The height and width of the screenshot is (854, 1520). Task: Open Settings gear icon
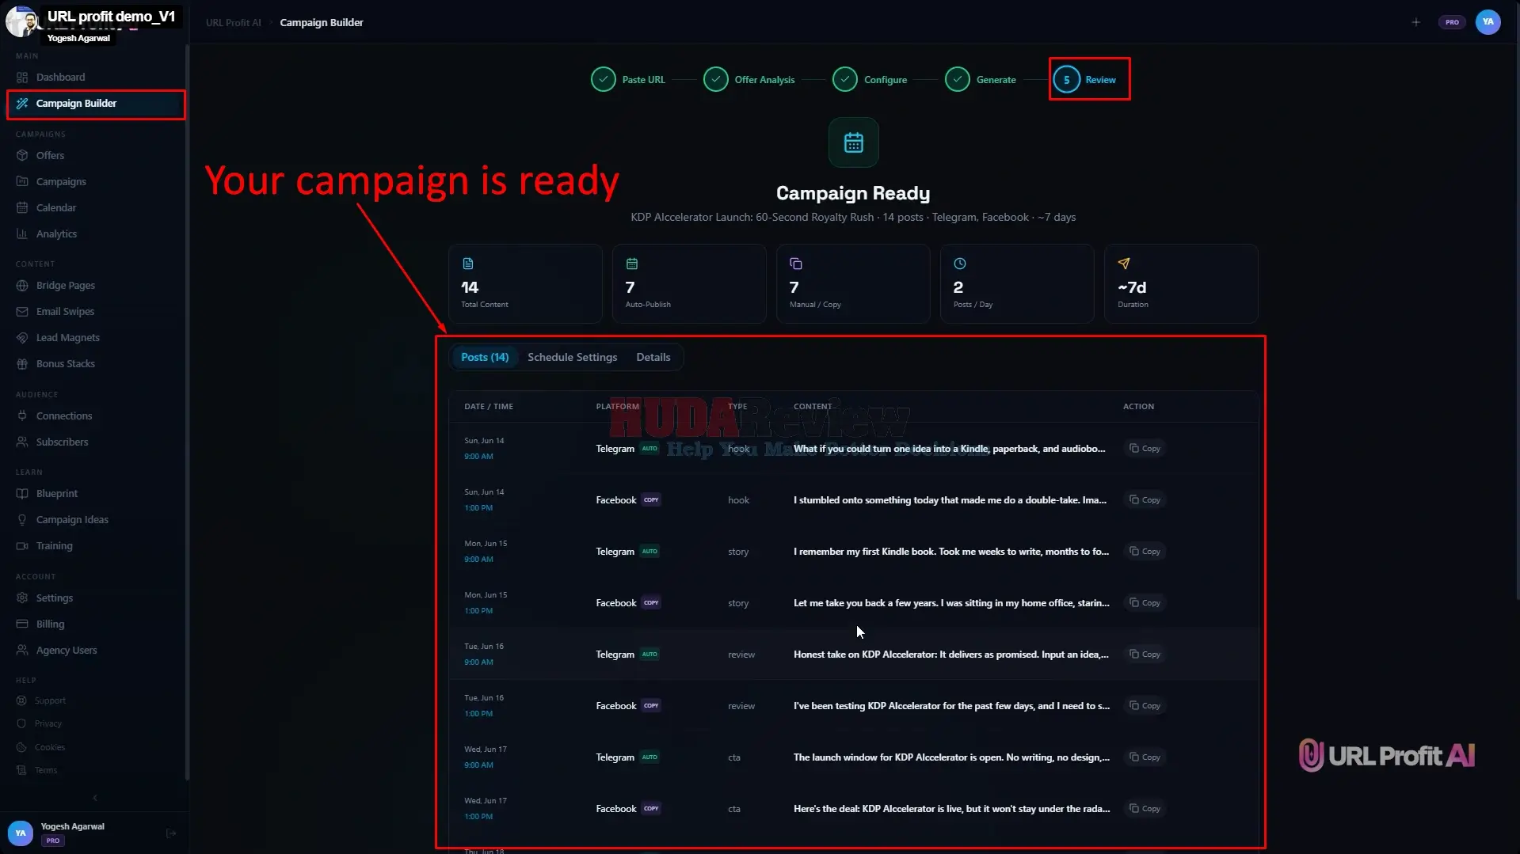coord(22,598)
